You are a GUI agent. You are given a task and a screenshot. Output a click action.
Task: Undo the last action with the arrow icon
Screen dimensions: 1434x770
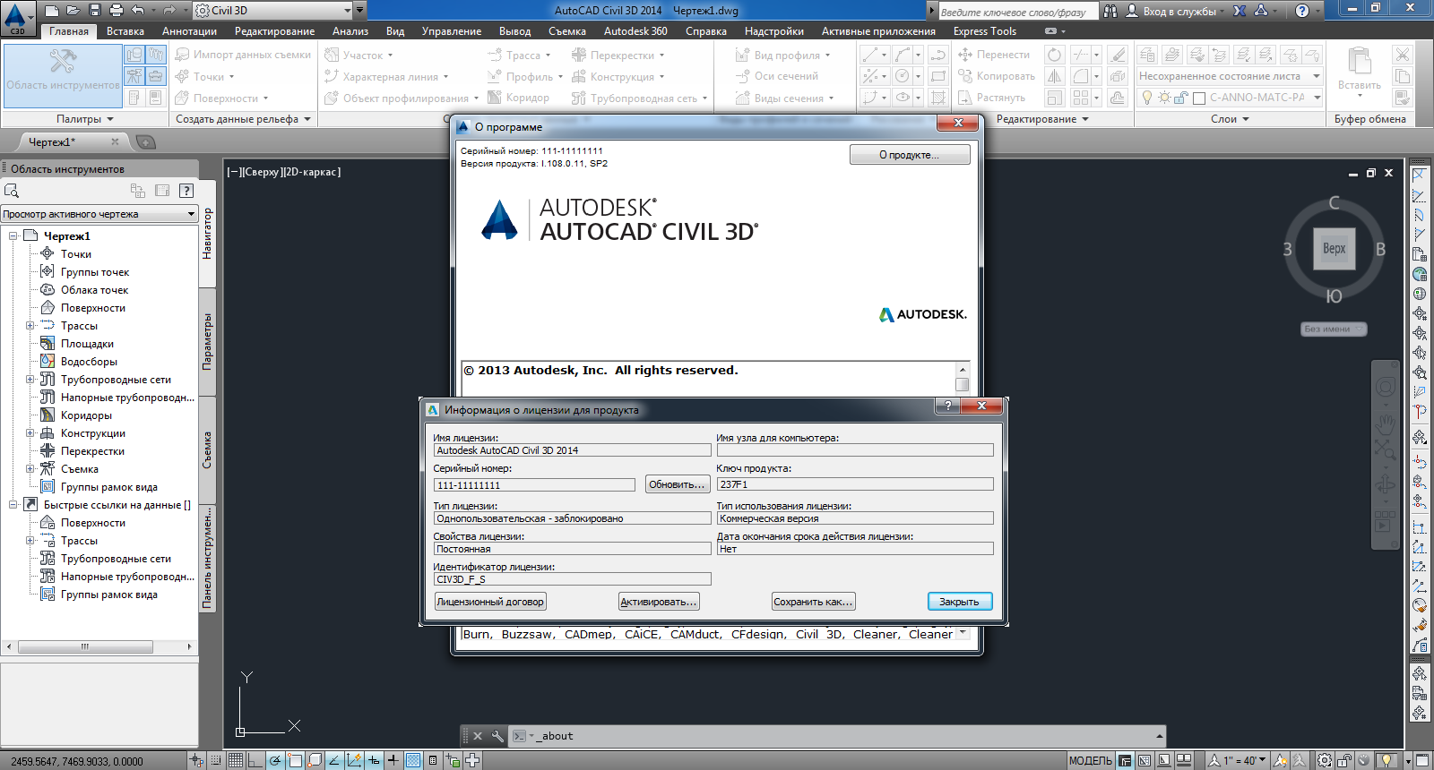pyautogui.click(x=137, y=11)
